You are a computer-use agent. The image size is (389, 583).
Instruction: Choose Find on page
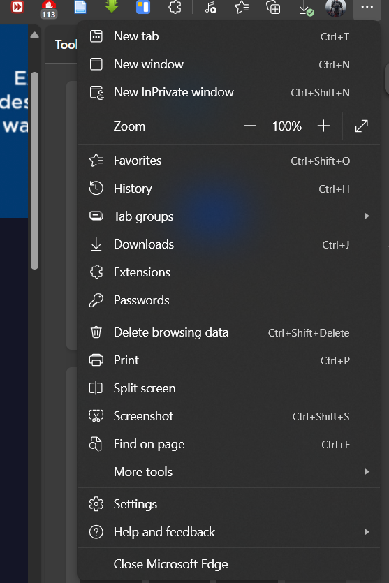pos(228,444)
